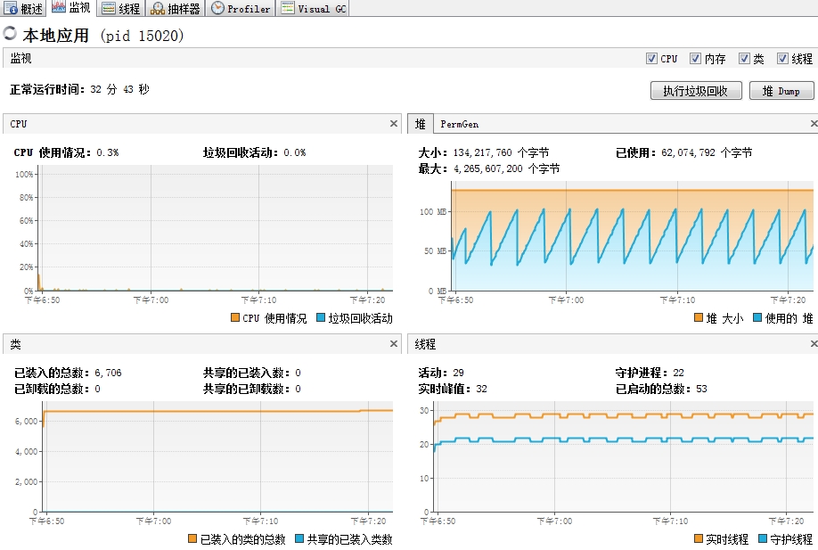
Task: Click the 正常运行时间 uptime value
Action: tap(119, 89)
